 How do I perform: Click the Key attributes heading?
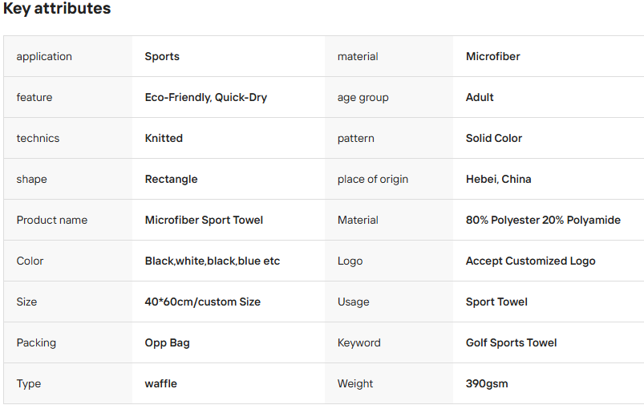(57, 10)
